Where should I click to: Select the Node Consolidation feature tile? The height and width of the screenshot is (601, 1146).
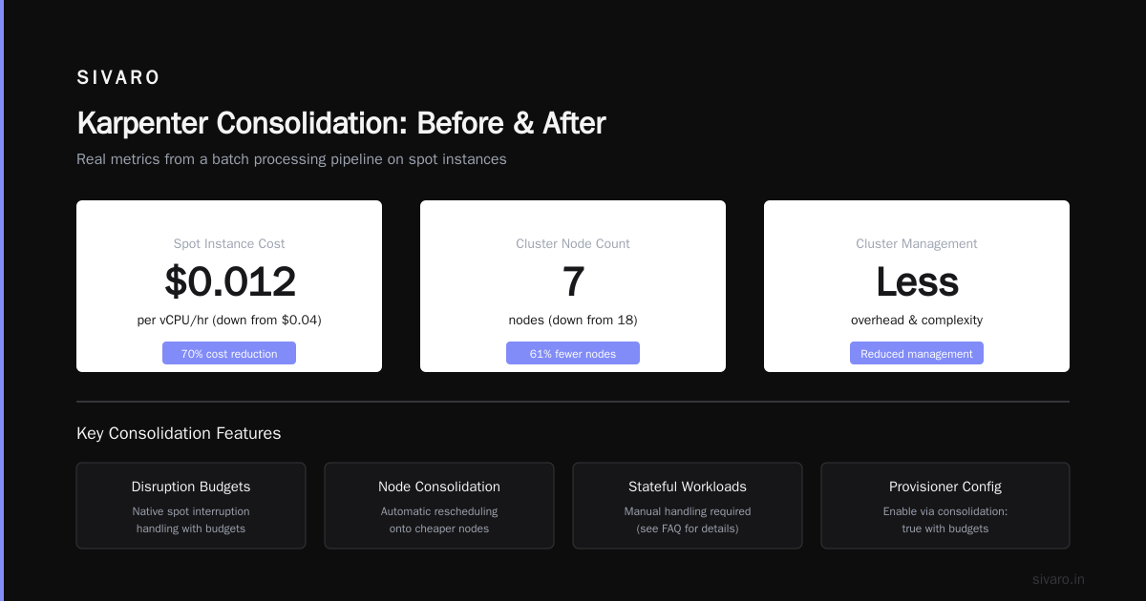pos(439,506)
